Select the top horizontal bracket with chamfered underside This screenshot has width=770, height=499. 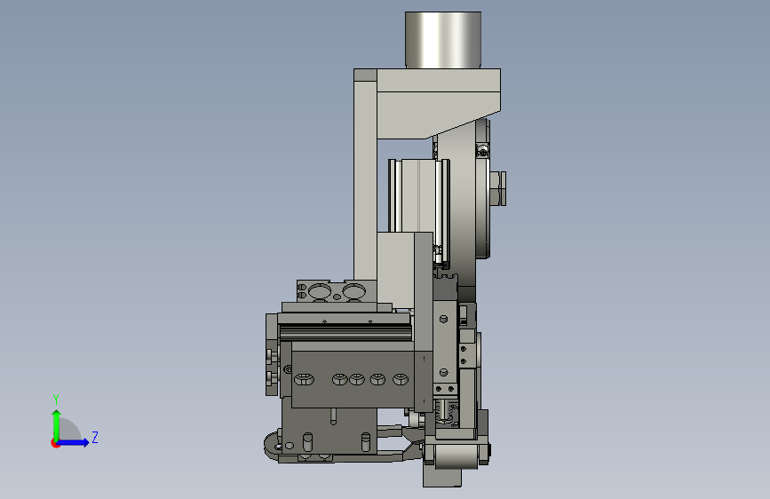pyautogui.click(x=439, y=103)
